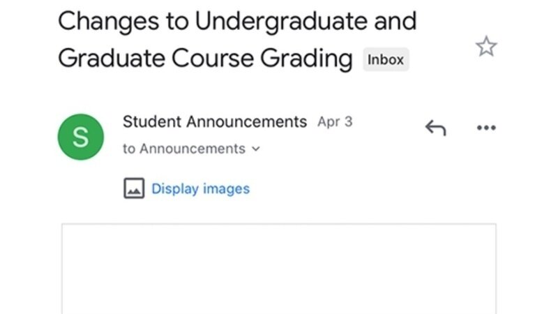The height and width of the screenshot is (314, 558).
Task: Click the subject line 'Changes to Undergraduate and'
Action: point(237,21)
